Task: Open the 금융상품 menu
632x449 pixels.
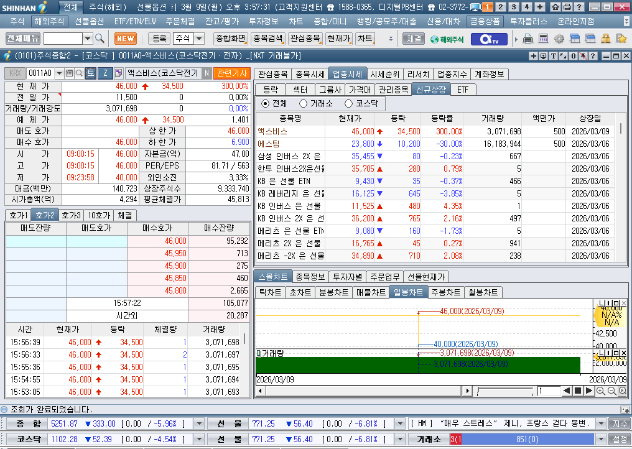Action: pyautogui.click(x=485, y=21)
